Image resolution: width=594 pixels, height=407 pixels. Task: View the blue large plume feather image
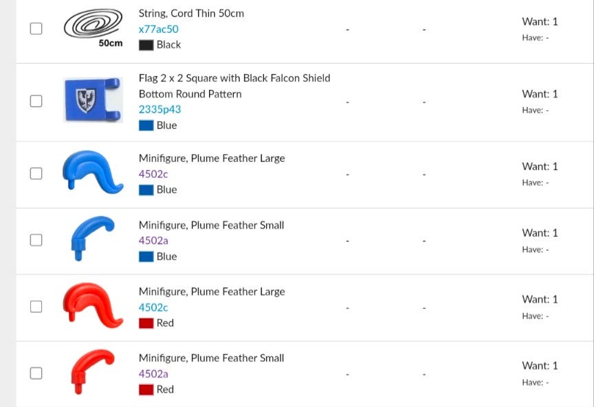93,172
